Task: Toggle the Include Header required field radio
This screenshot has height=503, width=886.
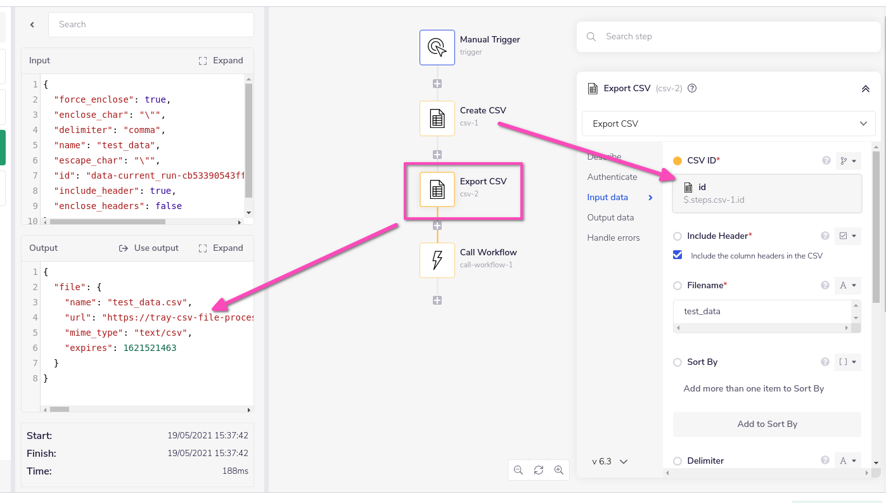Action: pos(678,236)
